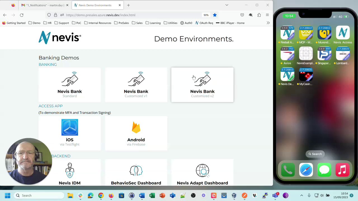Expand the Internal Resources bookmarks folder
The height and width of the screenshot is (201, 358).
click(x=98, y=23)
